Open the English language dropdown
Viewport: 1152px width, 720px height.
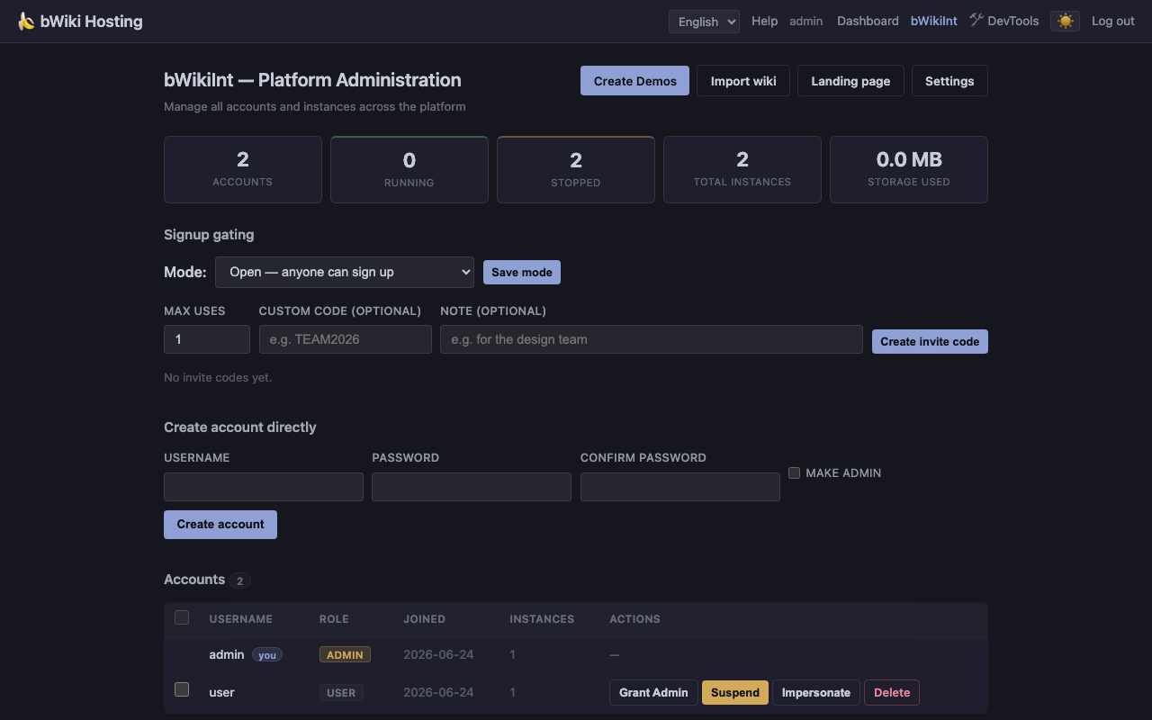(x=704, y=22)
